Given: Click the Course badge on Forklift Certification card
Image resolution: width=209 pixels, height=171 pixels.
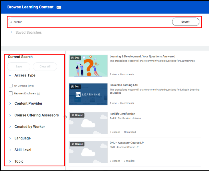Looking at the screenshot, I should tap(77, 115).
